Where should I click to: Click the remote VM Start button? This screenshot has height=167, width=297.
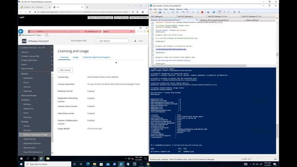(x=21, y=159)
